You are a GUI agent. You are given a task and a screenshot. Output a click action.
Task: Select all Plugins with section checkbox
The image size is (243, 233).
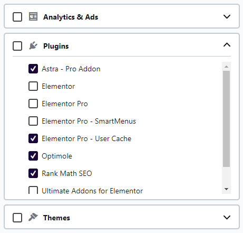[17, 46]
